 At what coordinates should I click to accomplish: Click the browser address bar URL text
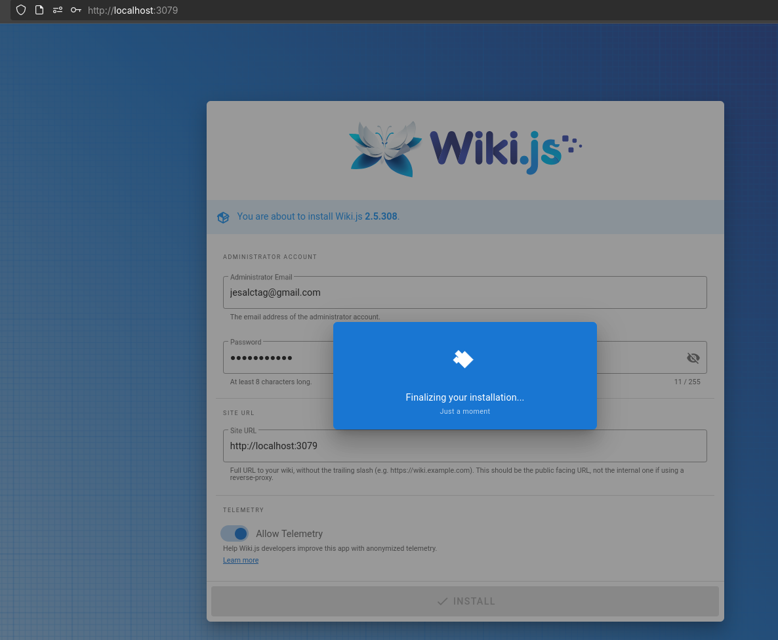point(133,10)
